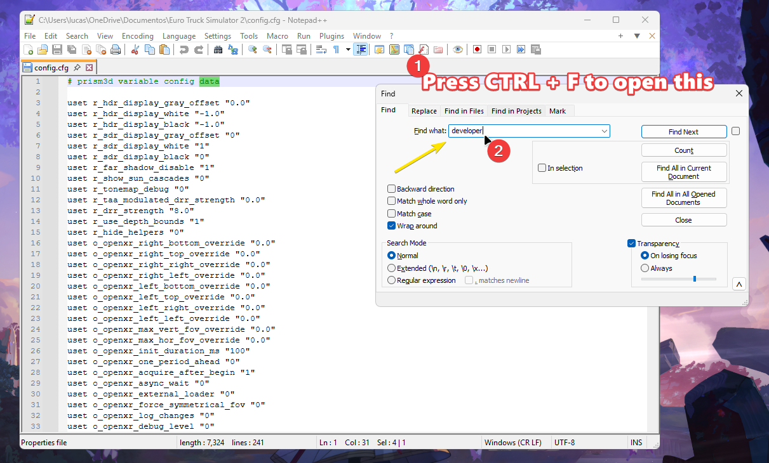The width and height of the screenshot is (769, 463).
Task: Stop macro recording square icon
Action: click(492, 49)
